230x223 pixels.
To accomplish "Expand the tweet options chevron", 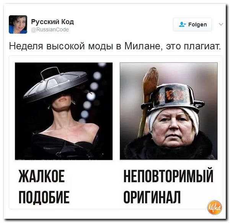I will [x=221, y=24].
